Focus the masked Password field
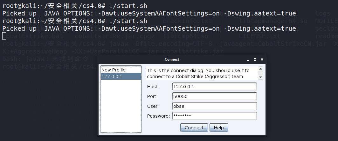 point(214,116)
